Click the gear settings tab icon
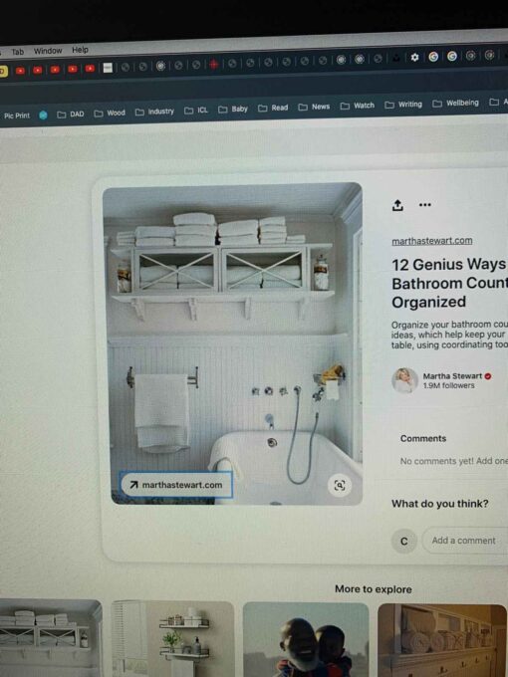The image size is (508, 677). coord(414,57)
